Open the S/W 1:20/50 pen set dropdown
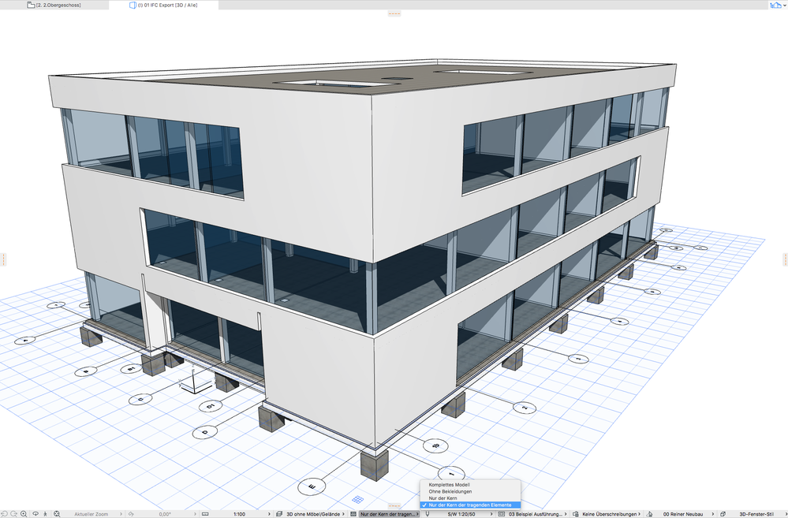Screen dimensions: 788x518 (x=463, y=514)
